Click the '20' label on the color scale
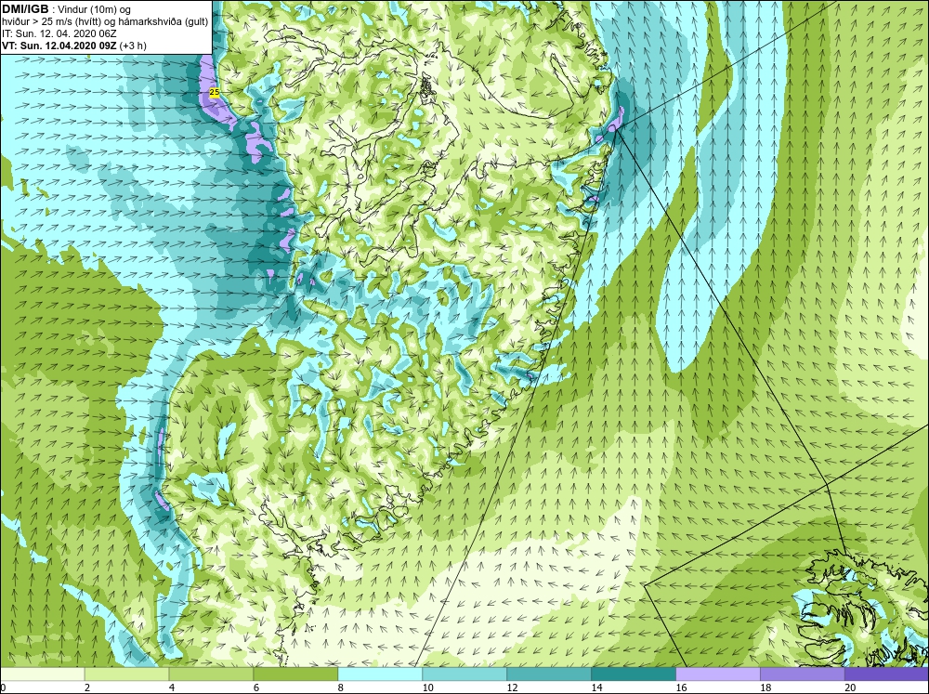 coord(850,687)
